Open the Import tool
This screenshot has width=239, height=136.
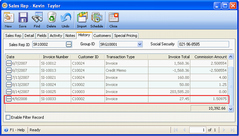click(x=82, y=20)
